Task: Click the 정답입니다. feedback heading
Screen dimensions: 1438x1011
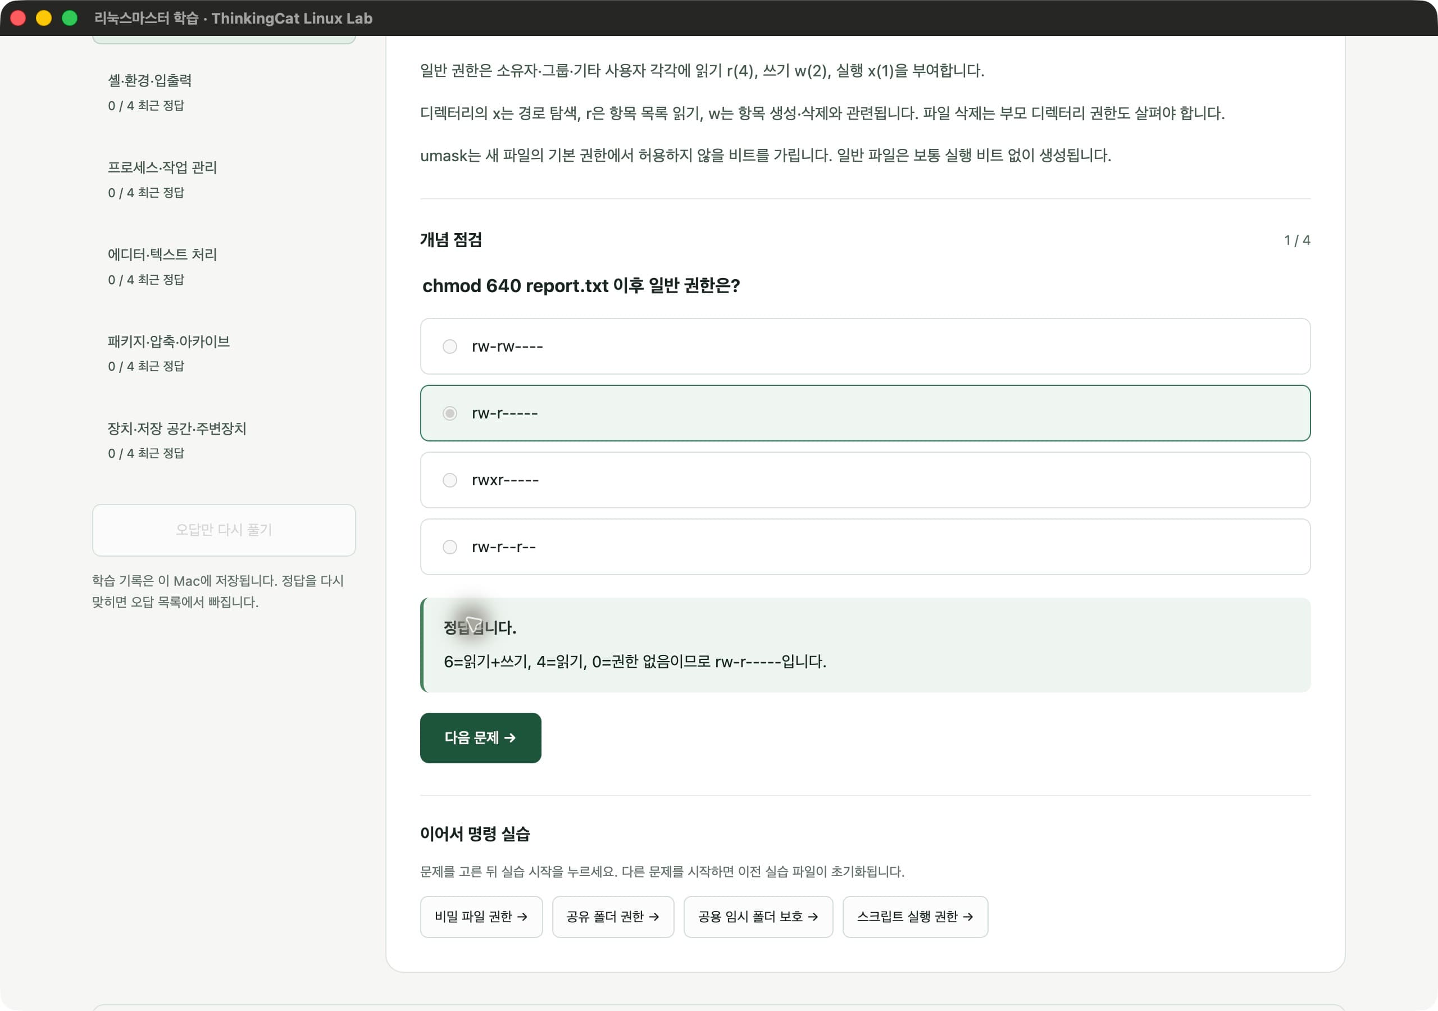Action: tap(480, 627)
